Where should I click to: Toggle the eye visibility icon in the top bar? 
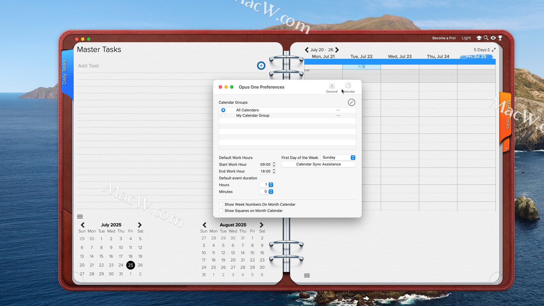click(x=493, y=38)
